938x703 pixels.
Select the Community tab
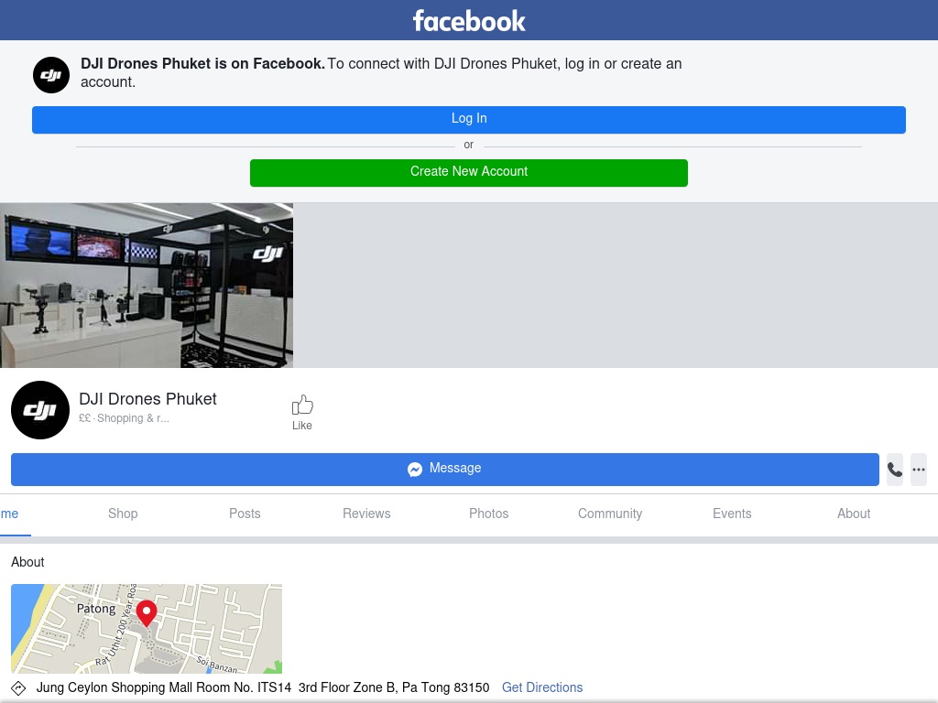[x=610, y=514]
